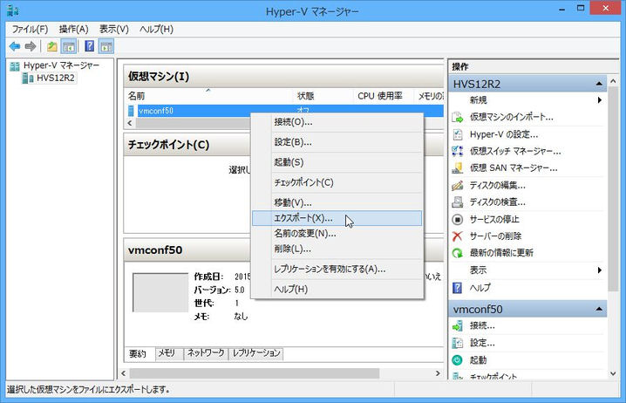Toggle the Action pane toolbar icon
The height and width of the screenshot is (403, 626).
(x=106, y=46)
